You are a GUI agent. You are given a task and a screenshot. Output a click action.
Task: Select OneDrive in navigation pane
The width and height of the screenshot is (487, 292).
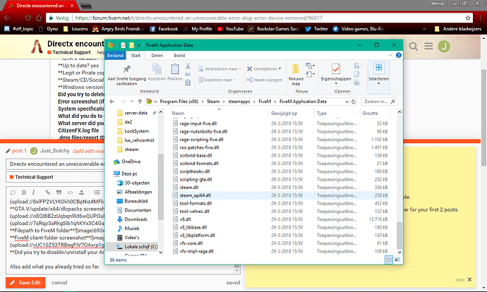point(131,162)
